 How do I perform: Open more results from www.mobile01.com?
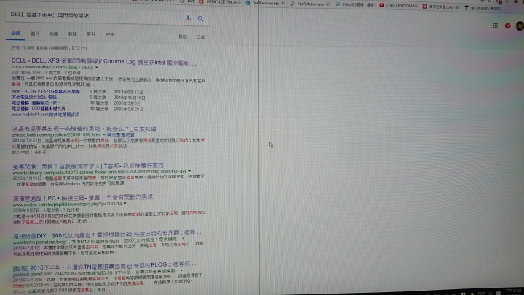pos(45,114)
